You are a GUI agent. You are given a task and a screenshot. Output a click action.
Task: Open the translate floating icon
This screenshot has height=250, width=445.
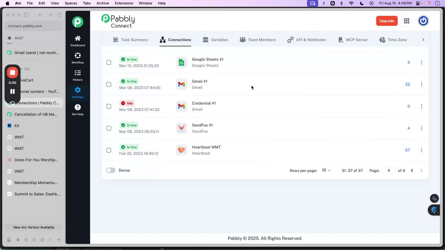tap(434, 199)
